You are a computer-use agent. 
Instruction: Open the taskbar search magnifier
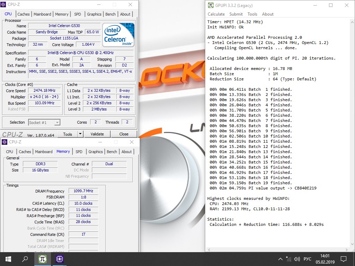[x=25, y=259]
